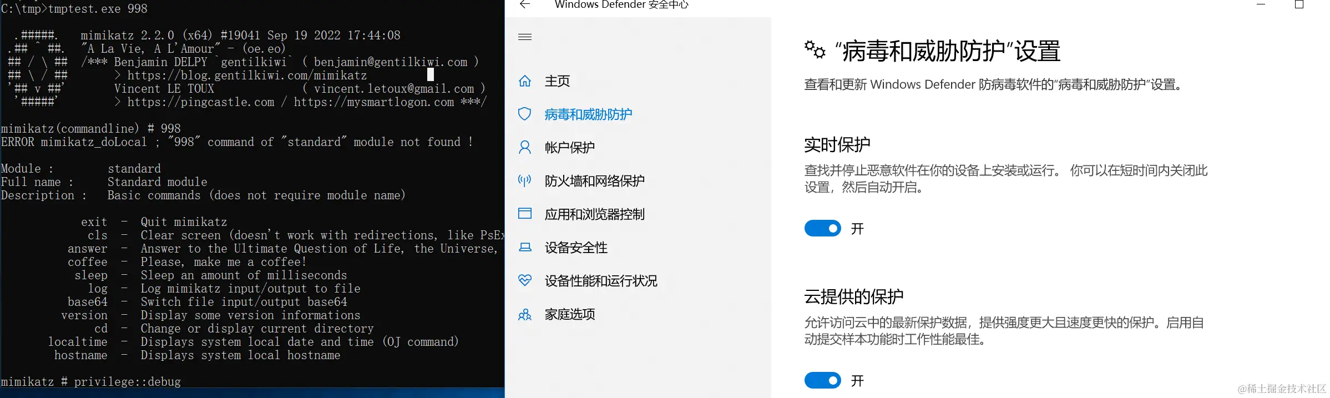Click the "version" command row in terminal
This screenshot has height=398, width=1330.
pos(210,315)
